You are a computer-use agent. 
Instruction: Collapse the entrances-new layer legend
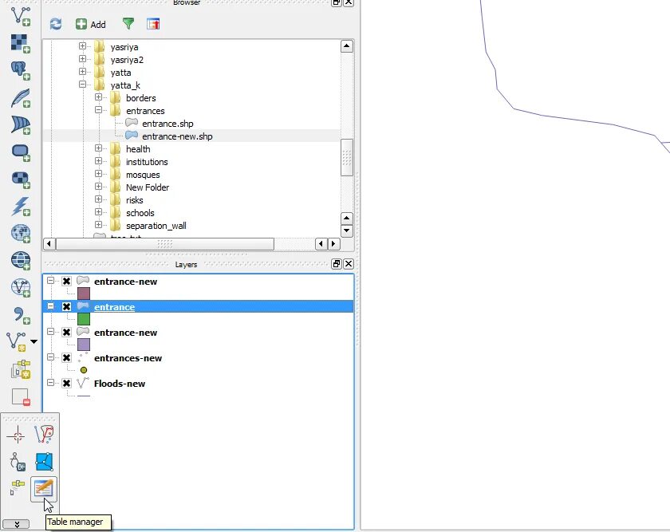pos(50,357)
